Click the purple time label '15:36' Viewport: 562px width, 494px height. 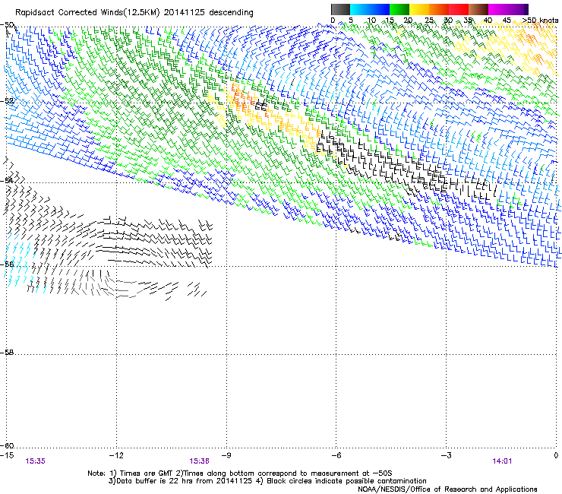[x=199, y=461]
